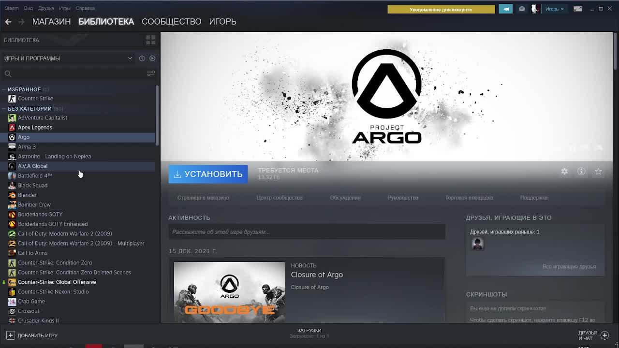The width and height of the screenshot is (619, 348).
Task: Click the Black Squad icon
Action: point(12,186)
